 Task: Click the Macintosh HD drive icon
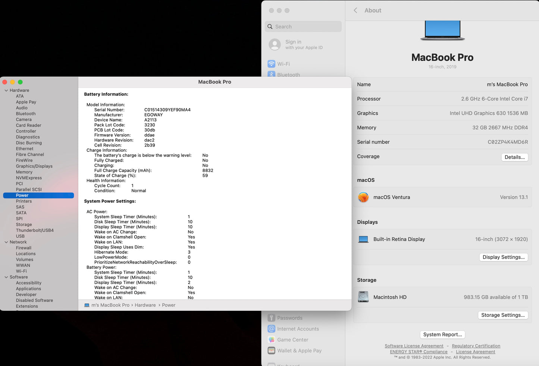point(363,297)
